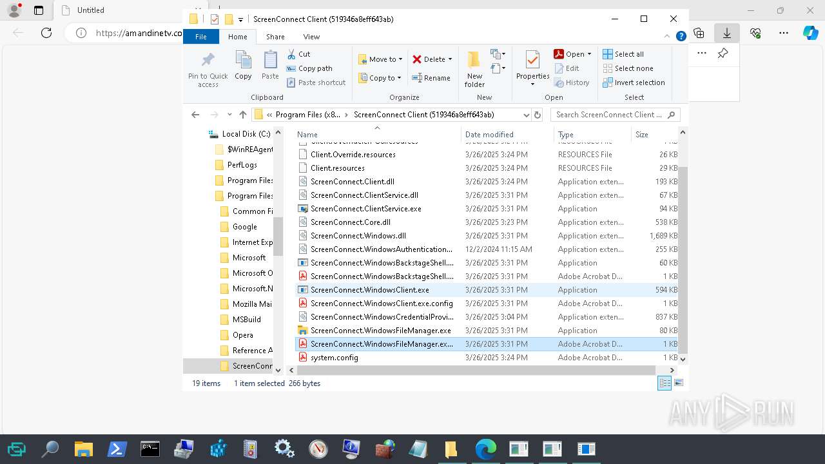Expand the Open button dropdown arrow

click(x=589, y=54)
